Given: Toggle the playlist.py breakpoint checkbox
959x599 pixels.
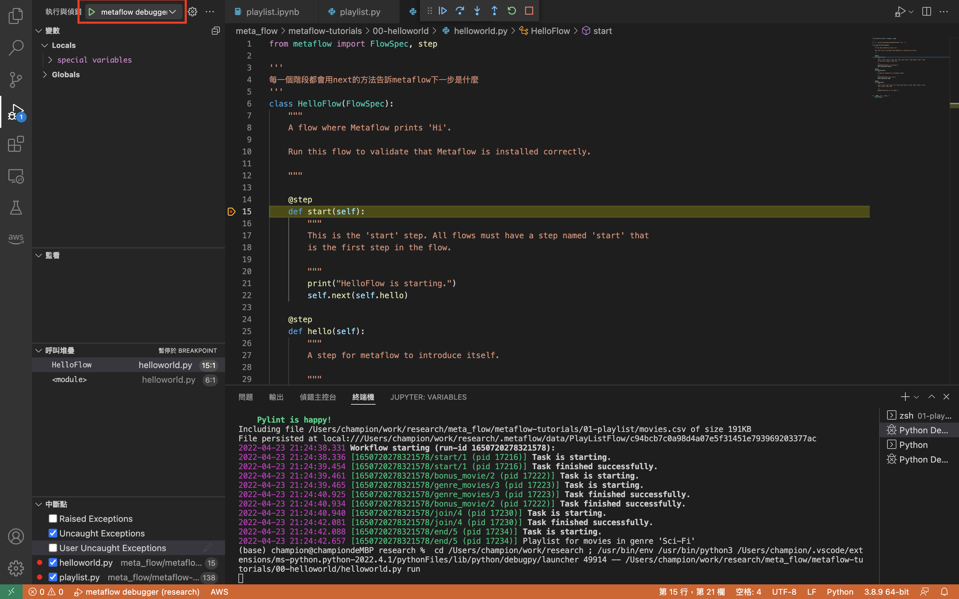Looking at the screenshot, I should (x=53, y=577).
